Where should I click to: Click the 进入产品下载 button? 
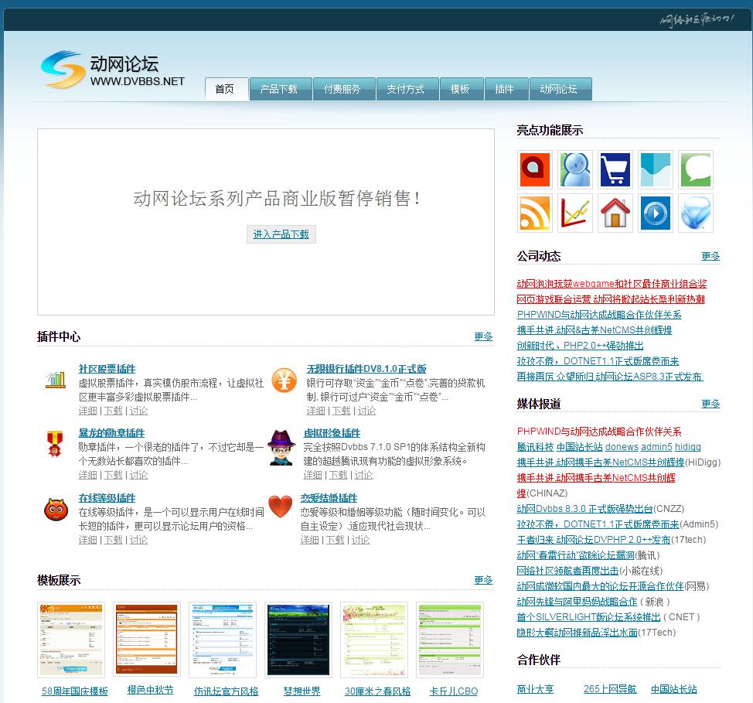[281, 234]
